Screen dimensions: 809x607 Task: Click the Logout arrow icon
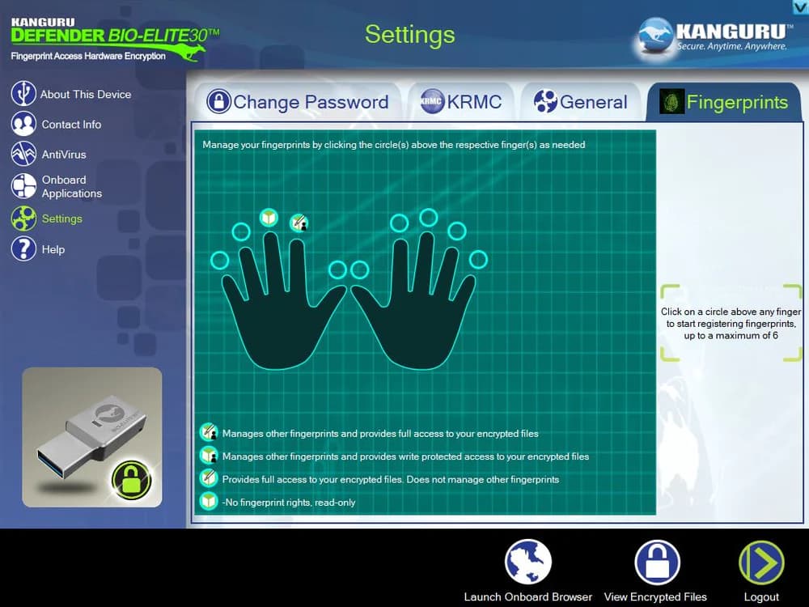761,562
